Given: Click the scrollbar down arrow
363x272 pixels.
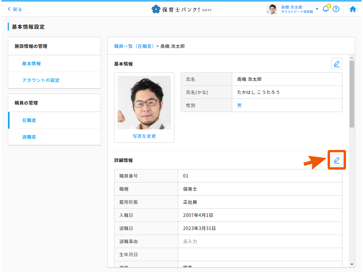Looking at the screenshot, I should point(352,265).
